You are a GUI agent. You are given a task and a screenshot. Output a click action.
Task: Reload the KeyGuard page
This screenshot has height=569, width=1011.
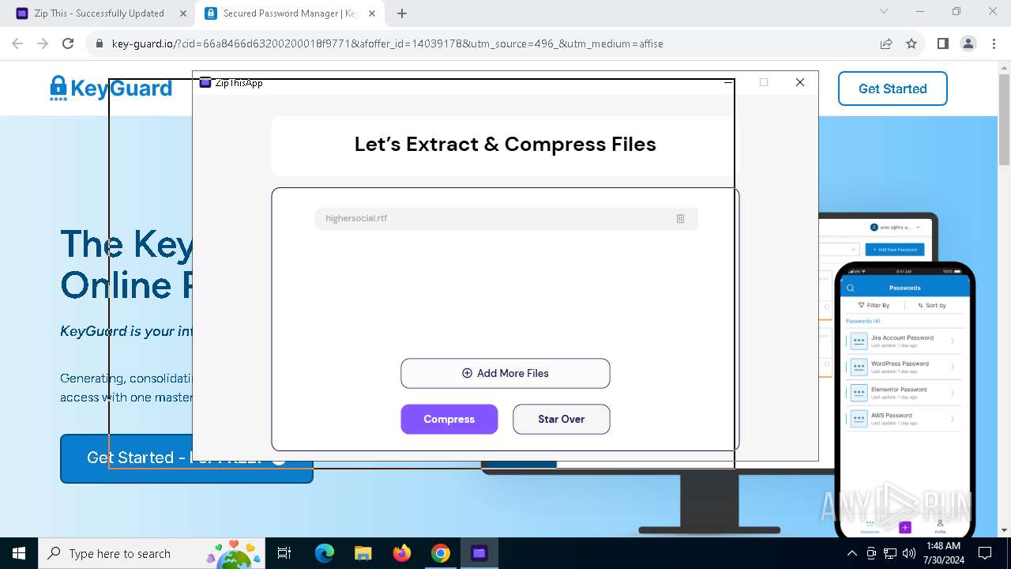(68, 43)
